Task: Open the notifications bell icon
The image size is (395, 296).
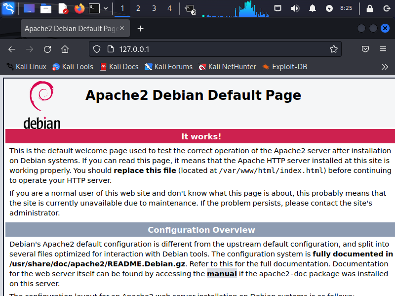Action: tap(313, 8)
